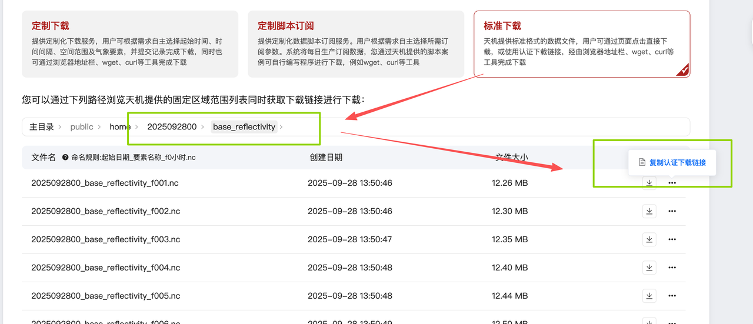Viewport: 753px width, 324px height.
Task: Select the 标准下载 card
Action: 581,44
